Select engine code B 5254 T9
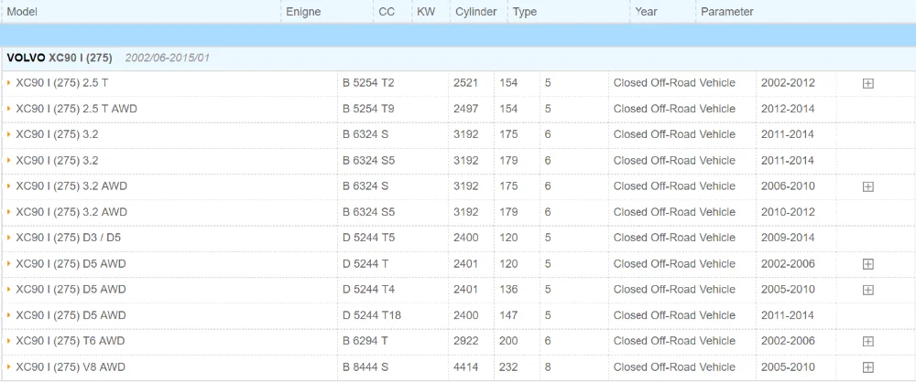This screenshot has height=382, width=916. click(368, 109)
